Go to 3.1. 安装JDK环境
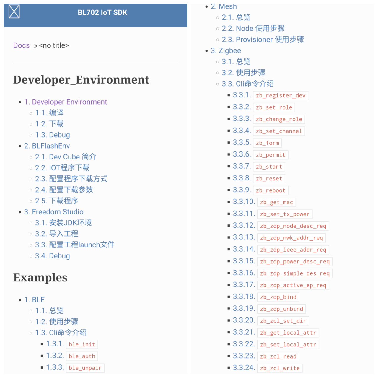 [x=63, y=223]
